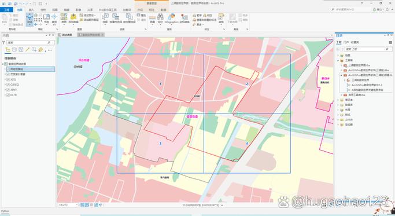
Task: Click the Save icon in quick access toolbar
Action: click(x=16, y=3)
